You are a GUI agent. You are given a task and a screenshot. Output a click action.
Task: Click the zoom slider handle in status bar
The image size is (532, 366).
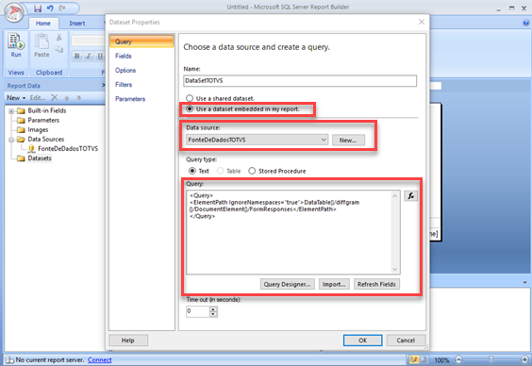point(490,358)
